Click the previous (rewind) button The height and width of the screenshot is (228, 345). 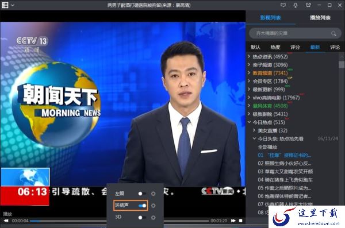point(6,221)
